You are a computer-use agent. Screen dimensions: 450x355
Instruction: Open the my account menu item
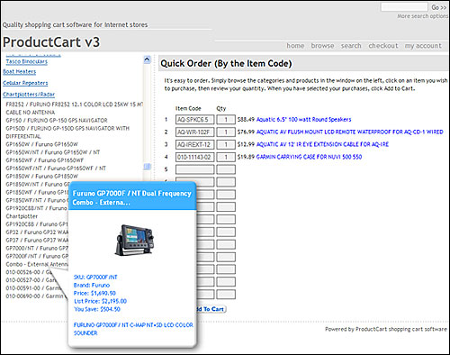coord(423,46)
